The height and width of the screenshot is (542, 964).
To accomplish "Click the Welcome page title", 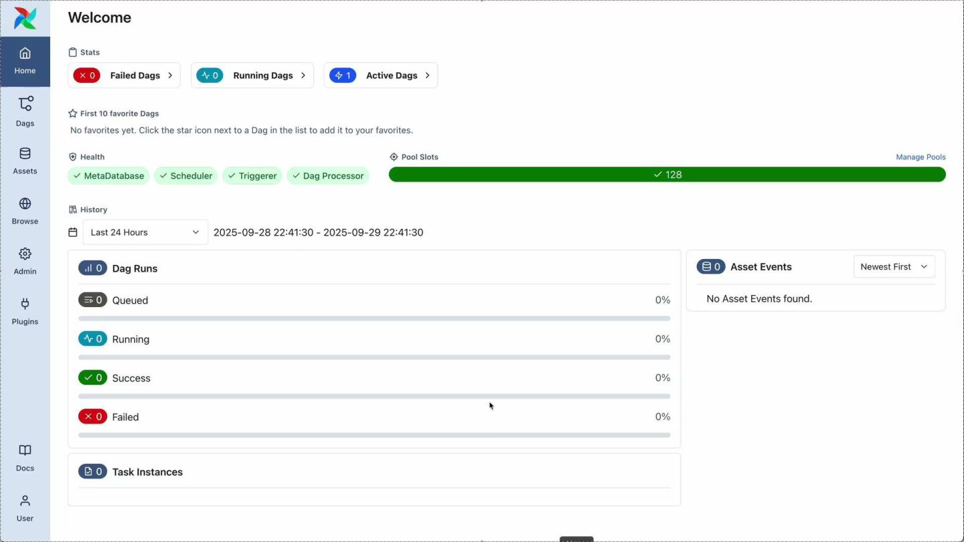I will (100, 17).
